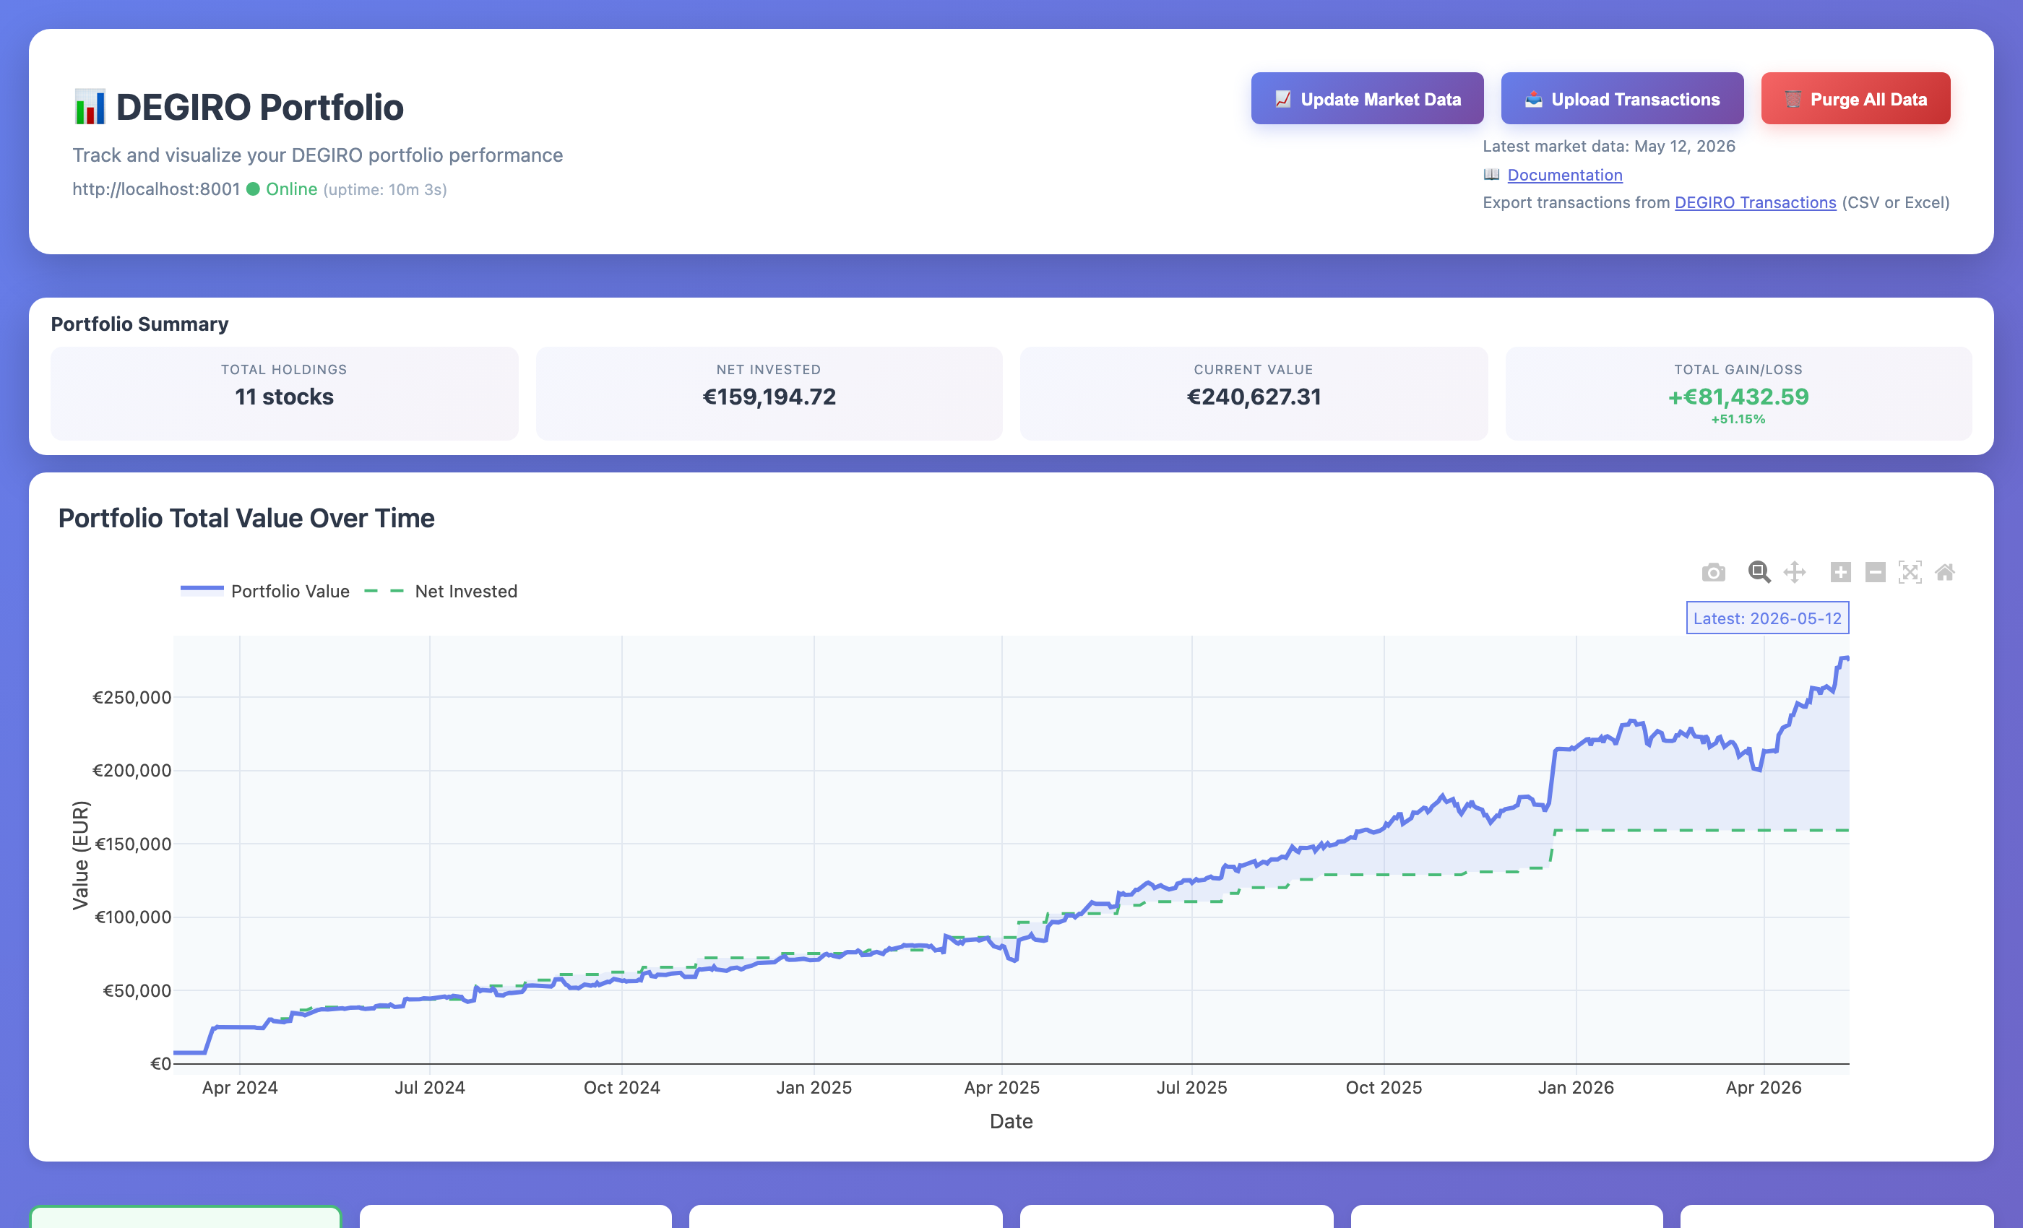Click the DEGIRO Portfolio bar chart logo
The height and width of the screenshot is (1228, 2023).
pyautogui.click(x=90, y=107)
